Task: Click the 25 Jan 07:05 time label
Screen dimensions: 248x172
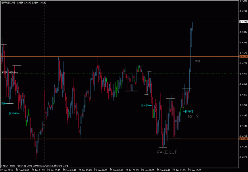Action: pos(132,170)
